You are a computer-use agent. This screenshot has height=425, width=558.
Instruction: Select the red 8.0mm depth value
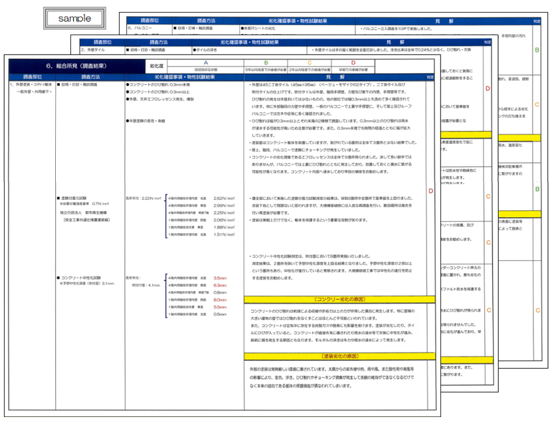pyautogui.click(x=220, y=299)
